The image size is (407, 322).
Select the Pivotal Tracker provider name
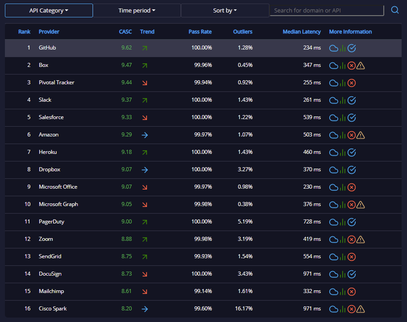[57, 82]
